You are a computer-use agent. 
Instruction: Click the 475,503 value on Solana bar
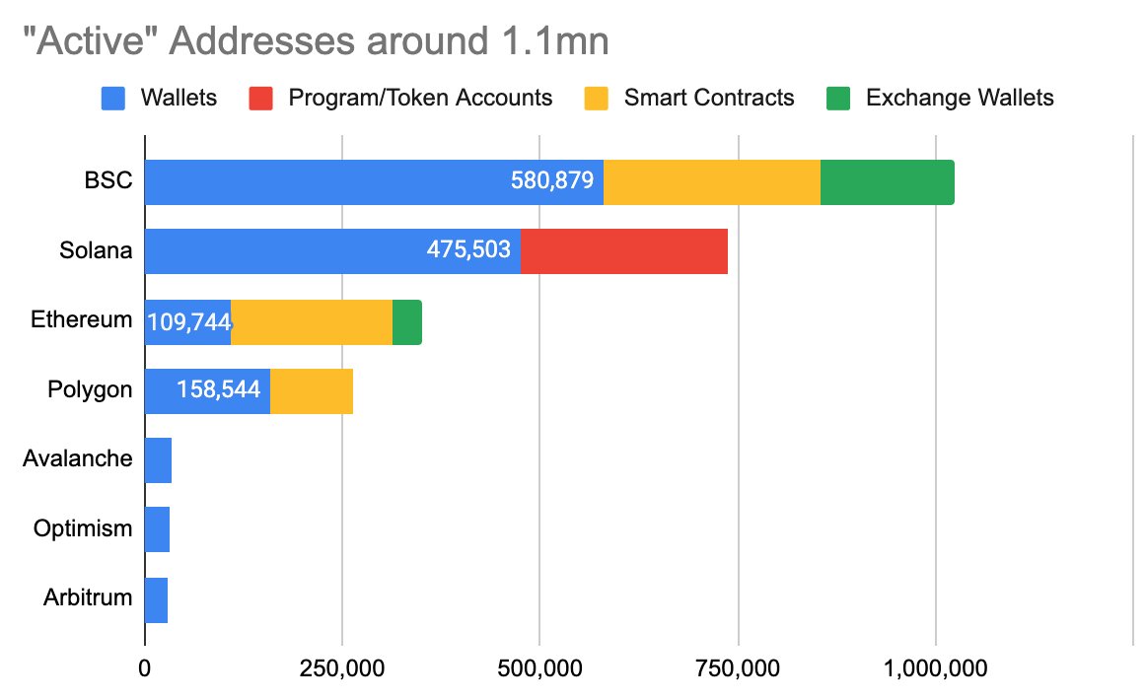pyautogui.click(x=468, y=249)
